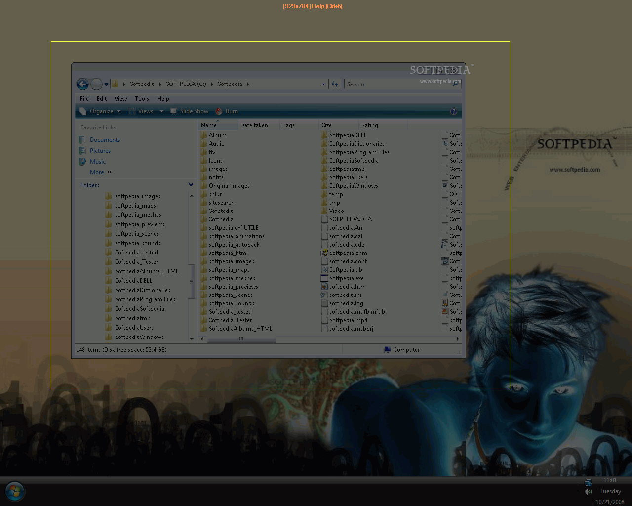This screenshot has height=506, width=632.
Task: Go back with the Back arrow button
Action: point(82,84)
